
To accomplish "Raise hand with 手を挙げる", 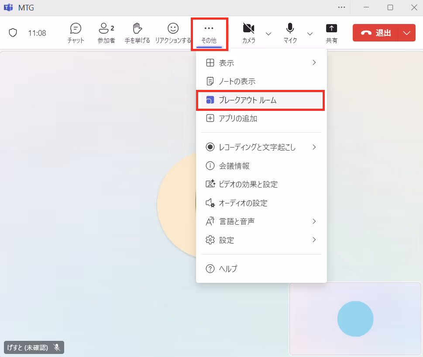I will 137,33.
